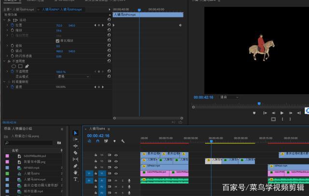Expand the scale property row

[x=7, y=30]
